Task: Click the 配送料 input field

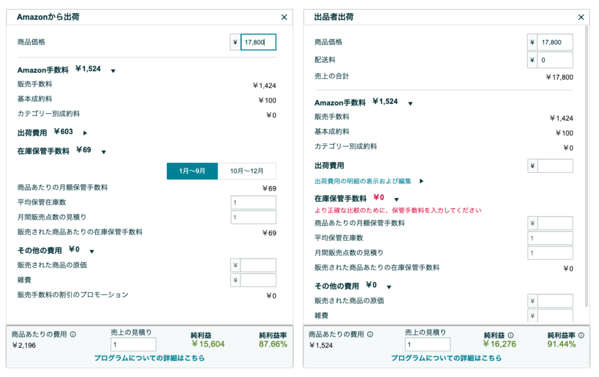Action: [x=555, y=60]
